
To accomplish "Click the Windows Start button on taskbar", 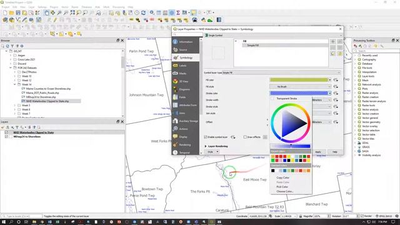I will tap(4, 222).
